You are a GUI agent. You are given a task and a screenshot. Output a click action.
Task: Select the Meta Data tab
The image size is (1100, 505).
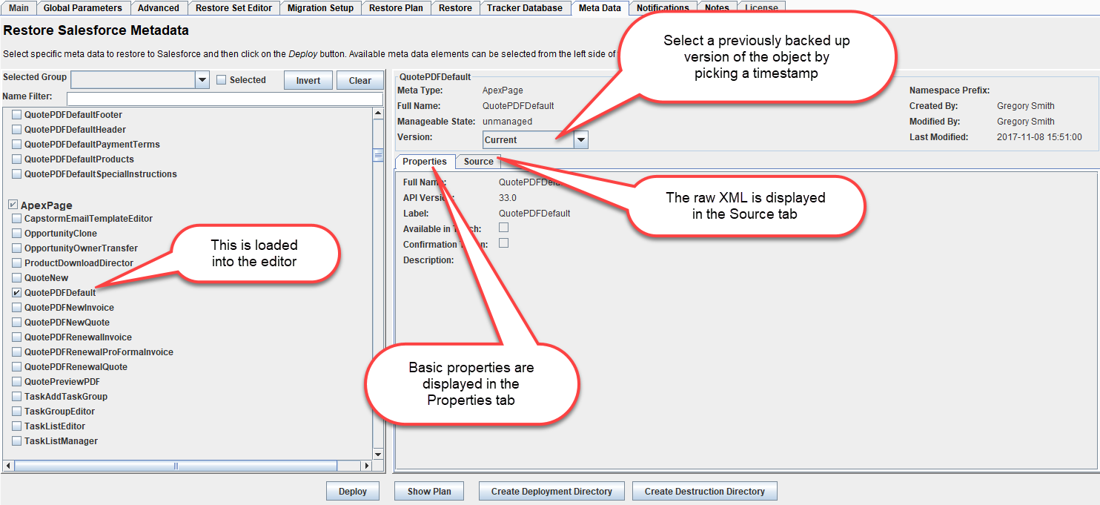[600, 8]
